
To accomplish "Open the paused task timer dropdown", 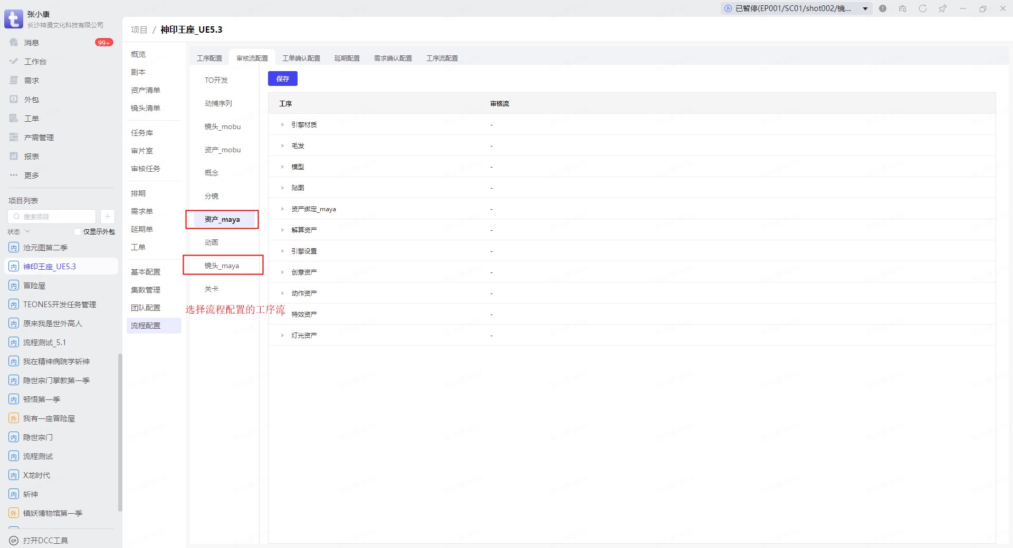I will [865, 8].
